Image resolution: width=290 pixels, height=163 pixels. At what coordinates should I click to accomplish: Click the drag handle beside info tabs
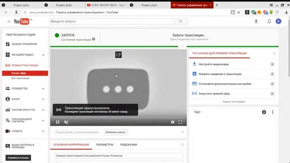[x=182, y=145]
